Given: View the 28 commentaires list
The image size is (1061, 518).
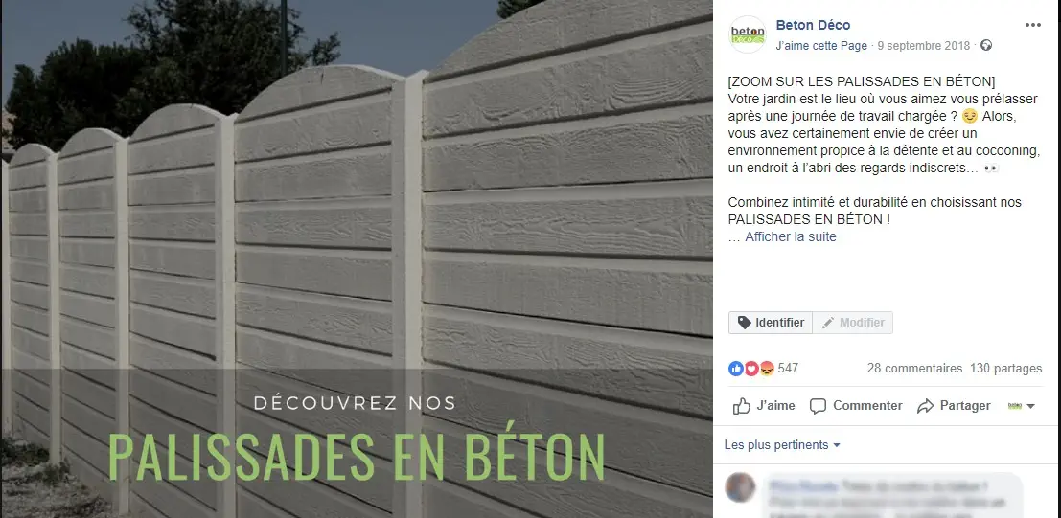Looking at the screenshot, I should point(915,369).
